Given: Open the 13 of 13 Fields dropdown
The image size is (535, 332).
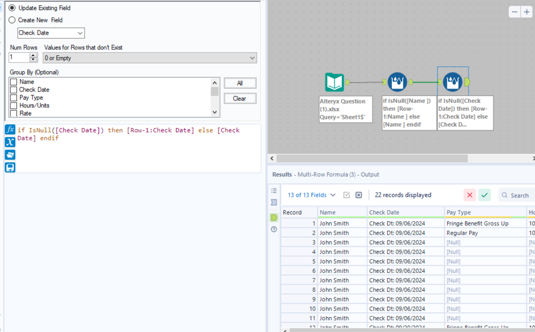Looking at the screenshot, I should pyautogui.click(x=312, y=195).
